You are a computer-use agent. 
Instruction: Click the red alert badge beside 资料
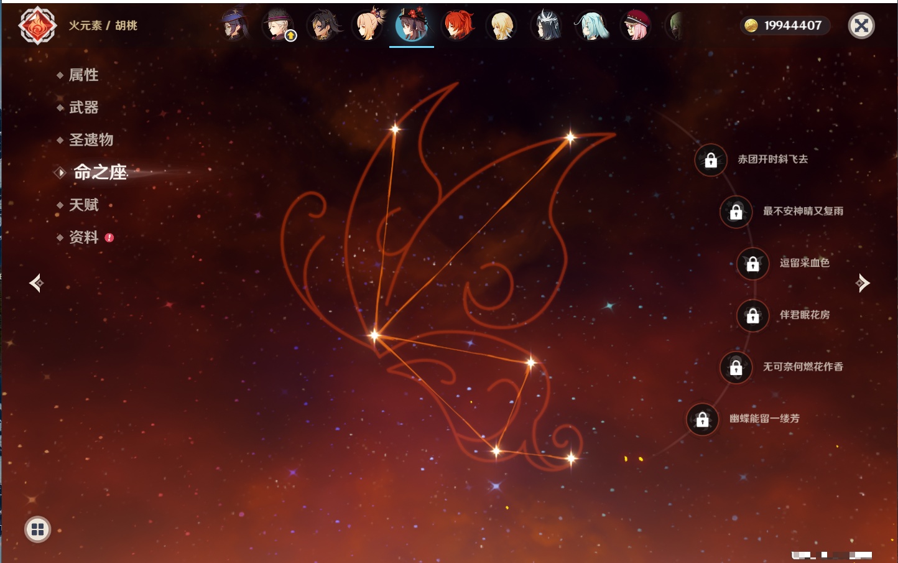coord(109,238)
